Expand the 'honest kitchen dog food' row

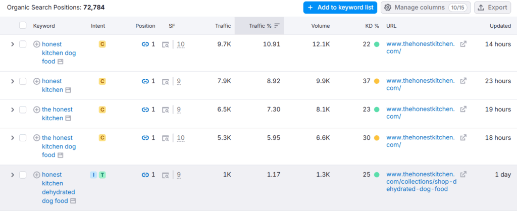click(x=13, y=44)
